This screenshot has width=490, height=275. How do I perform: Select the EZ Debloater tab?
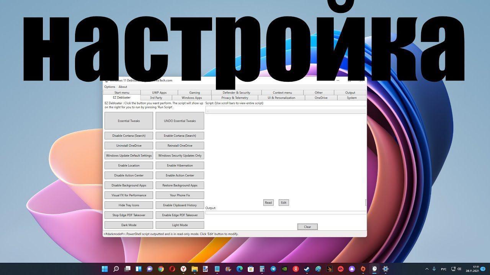pyautogui.click(x=122, y=97)
